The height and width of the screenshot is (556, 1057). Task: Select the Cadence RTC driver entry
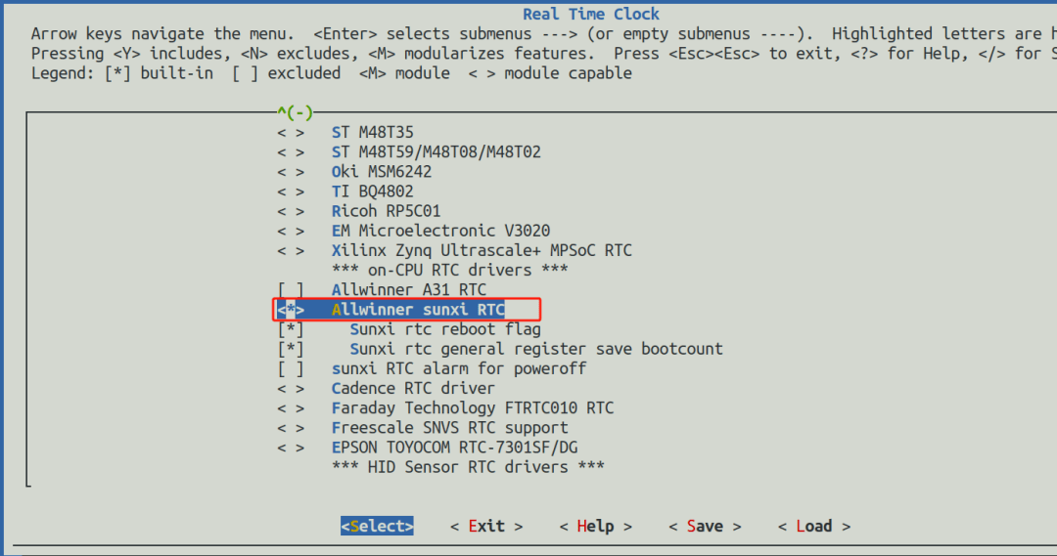click(x=413, y=388)
